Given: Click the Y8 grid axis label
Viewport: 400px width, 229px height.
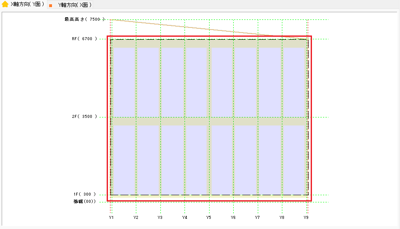Looking at the screenshot, I should (282, 217).
